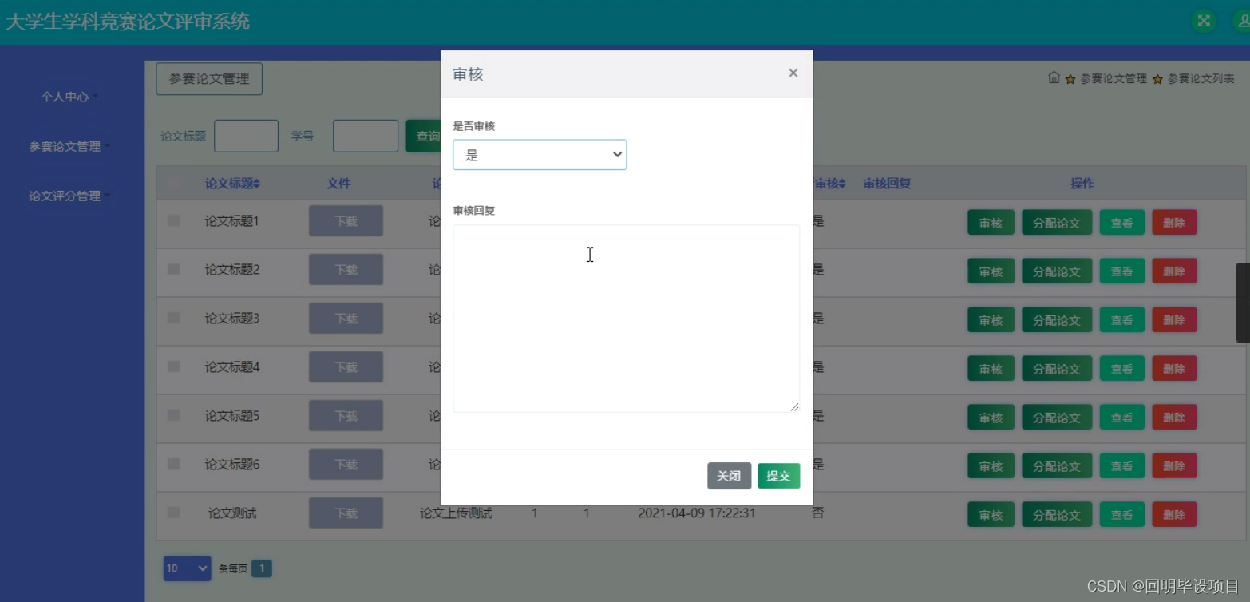Check the checkbox for 论文测试 row

[173, 513]
